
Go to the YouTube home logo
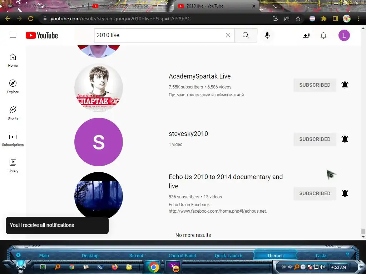[42, 35]
